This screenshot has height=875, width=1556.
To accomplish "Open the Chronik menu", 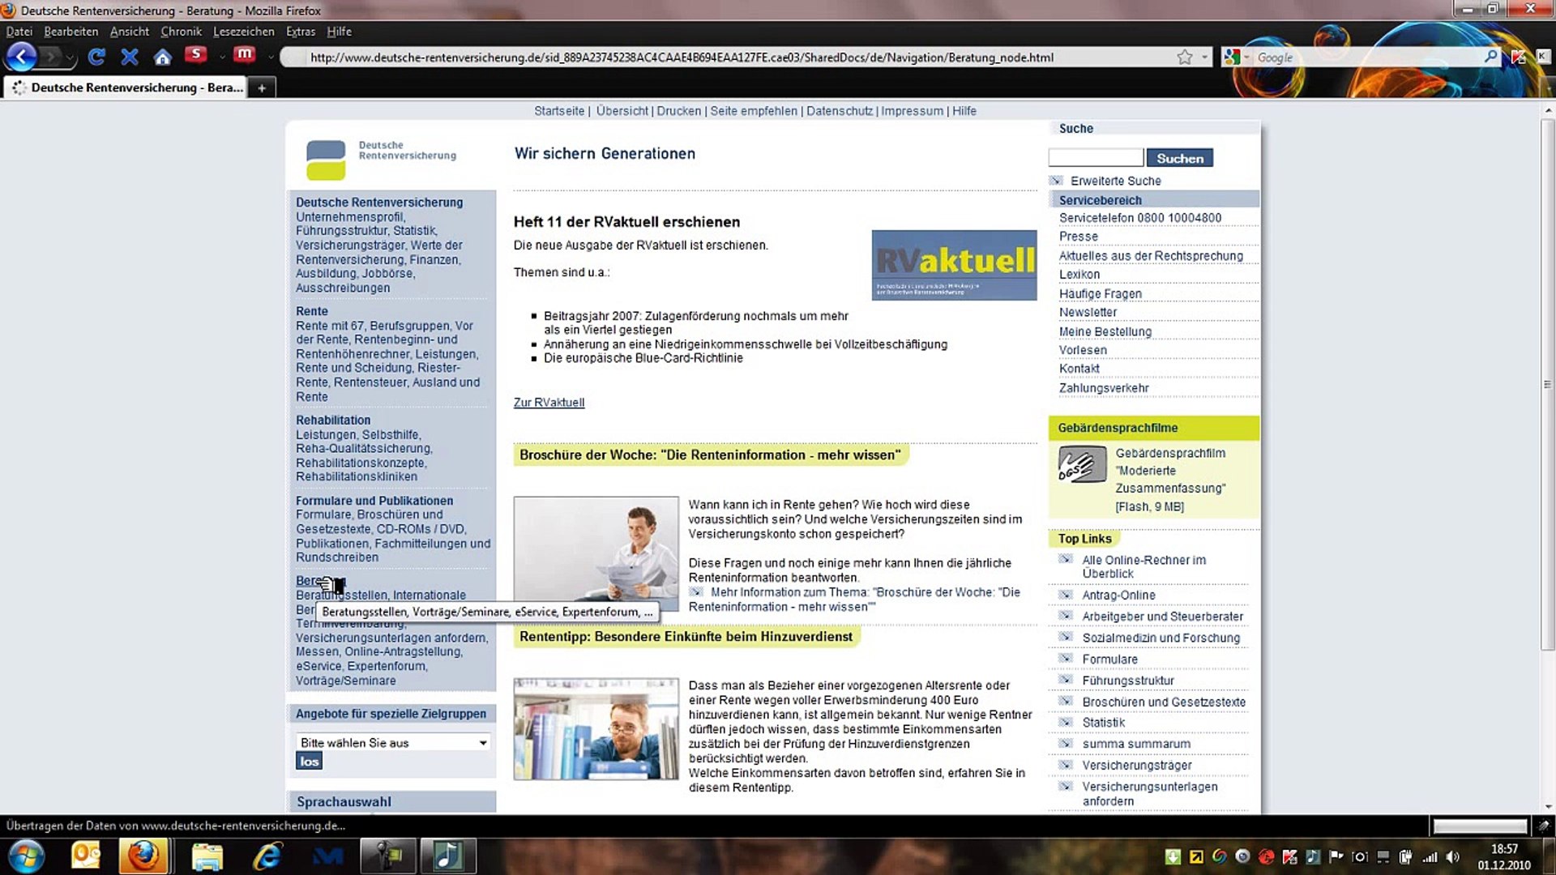I will pyautogui.click(x=182, y=32).
